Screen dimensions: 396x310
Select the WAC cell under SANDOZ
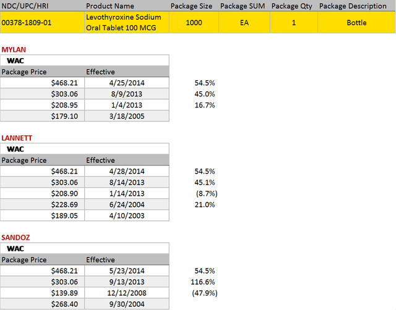pyautogui.click(x=85, y=248)
